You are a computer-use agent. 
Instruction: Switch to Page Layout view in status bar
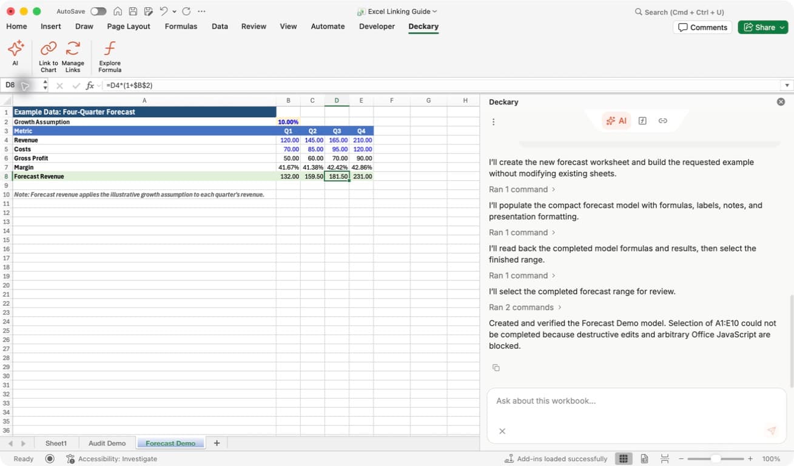pos(644,459)
